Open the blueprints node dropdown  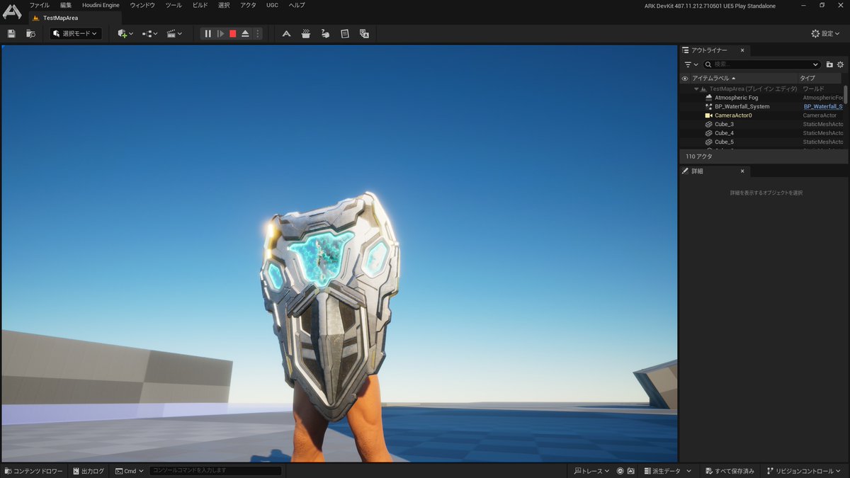tap(149, 33)
